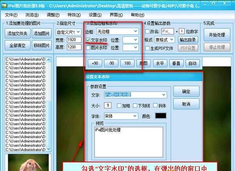The height and width of the screenshot is (171, 235).
Task: Toggle the 文字水印 checkbox
Action: pyautogui.click(x=88, y=40)
